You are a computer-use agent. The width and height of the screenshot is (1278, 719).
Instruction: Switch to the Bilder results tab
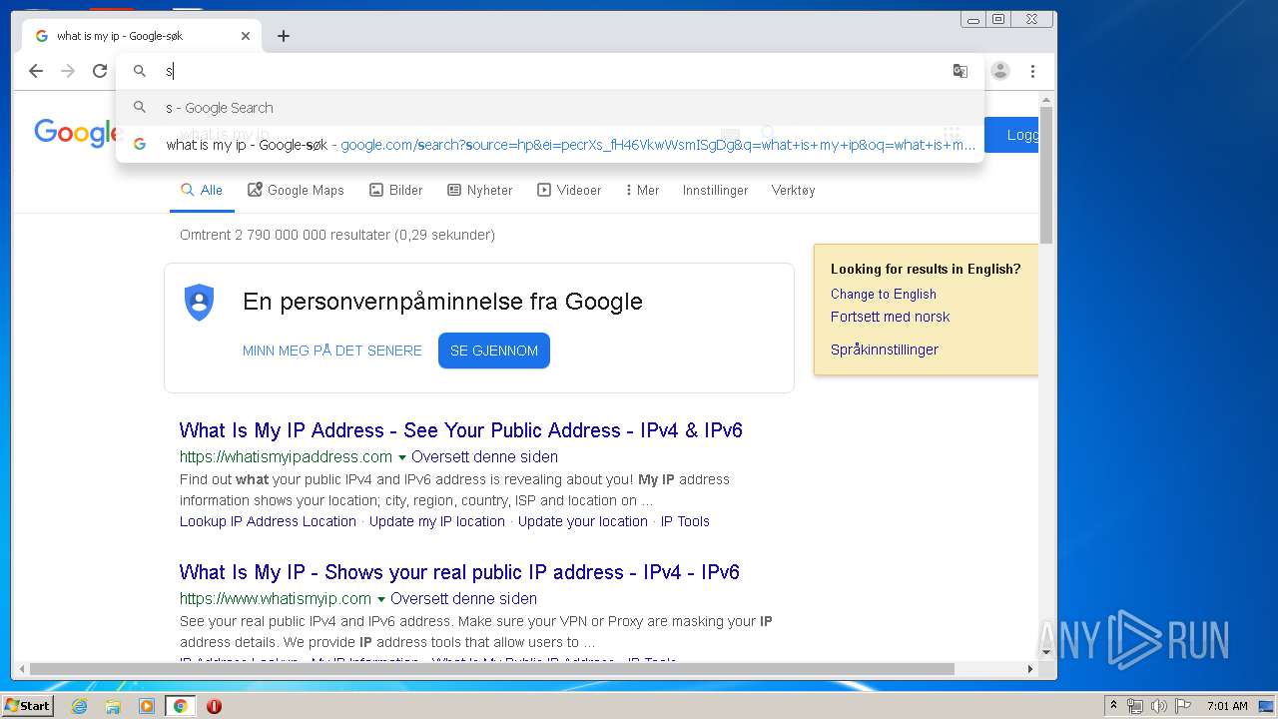click(x=396, y=190)
